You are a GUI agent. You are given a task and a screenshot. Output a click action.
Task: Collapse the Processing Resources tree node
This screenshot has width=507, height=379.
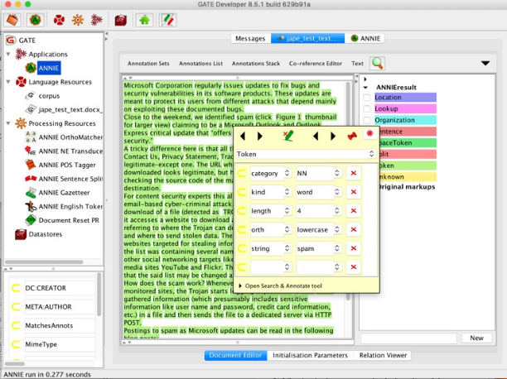tap(8, 123)
